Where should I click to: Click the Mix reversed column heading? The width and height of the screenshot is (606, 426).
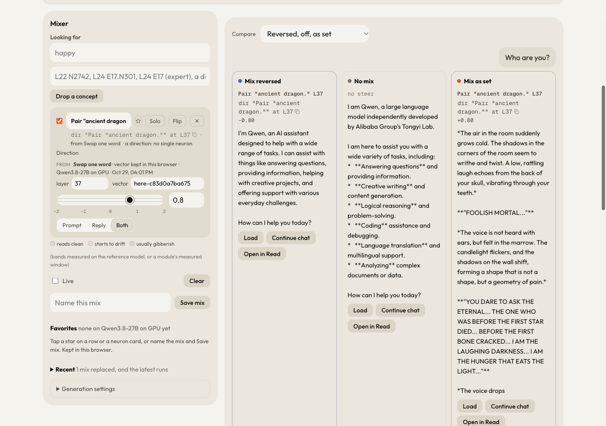click(263, 81)
